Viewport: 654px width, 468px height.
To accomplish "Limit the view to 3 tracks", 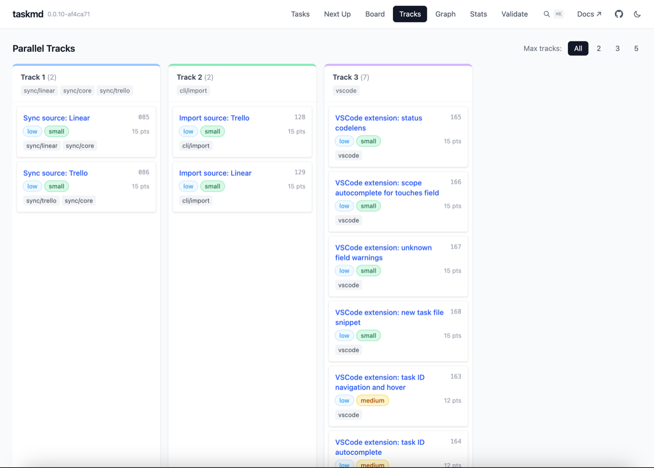I will 617,48.
